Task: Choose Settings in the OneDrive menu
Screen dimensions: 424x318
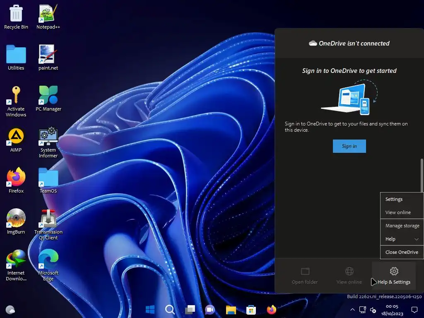Action: (402, 199)
